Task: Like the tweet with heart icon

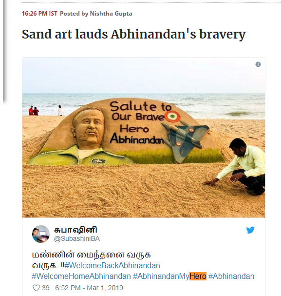Action: point(36,288)
